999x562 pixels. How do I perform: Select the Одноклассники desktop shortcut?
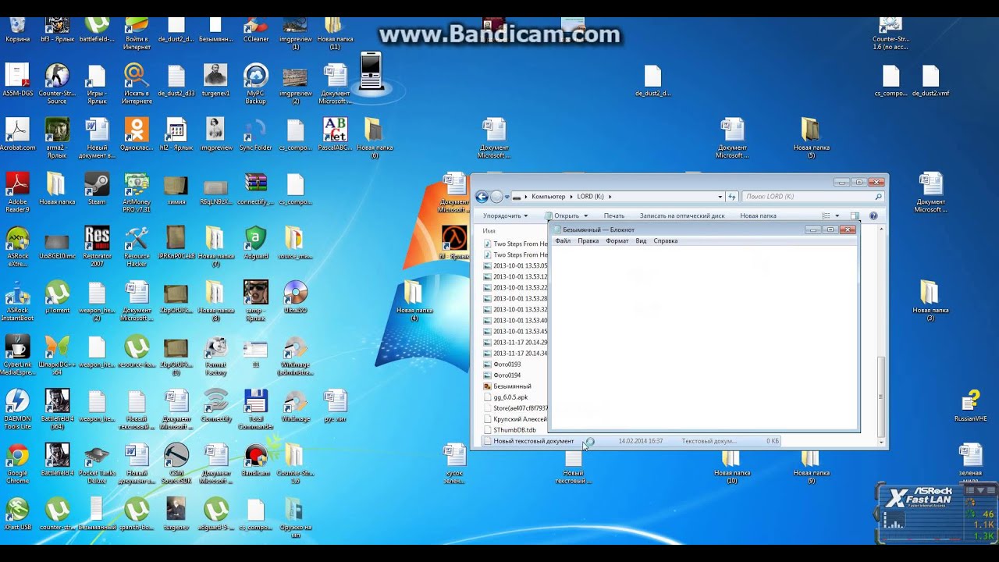pos(137,134)
